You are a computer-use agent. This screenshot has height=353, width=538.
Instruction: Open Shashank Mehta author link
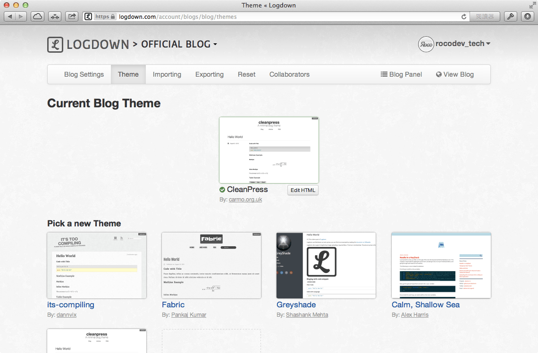click(307, 315)
